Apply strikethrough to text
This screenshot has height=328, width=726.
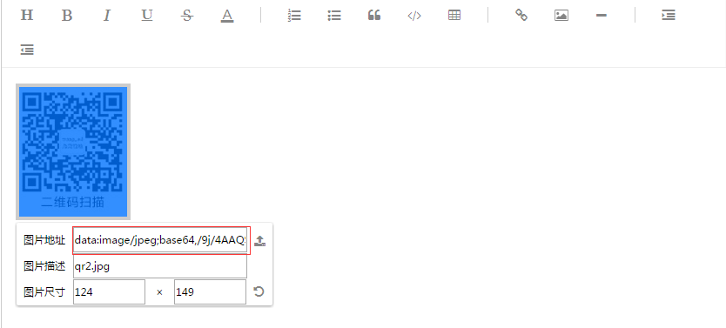tap(187, 16)
